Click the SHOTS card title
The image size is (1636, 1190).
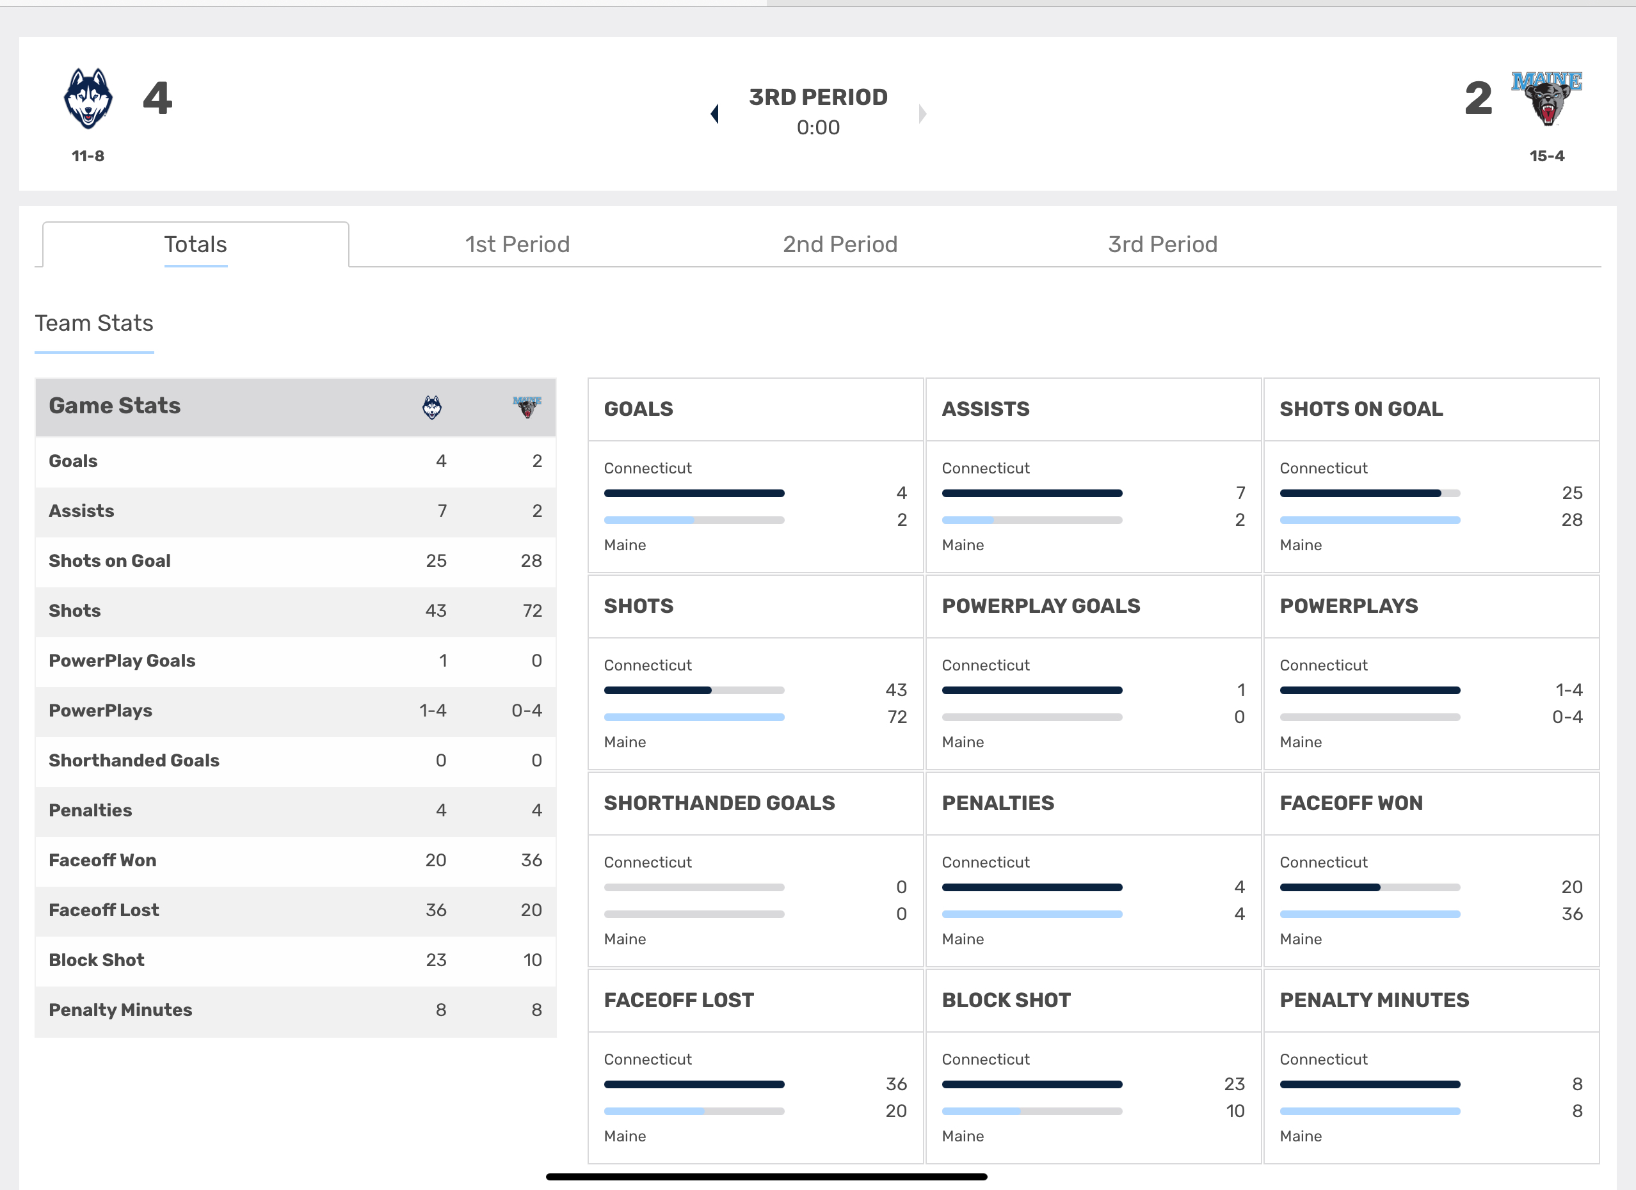(638, 606)
